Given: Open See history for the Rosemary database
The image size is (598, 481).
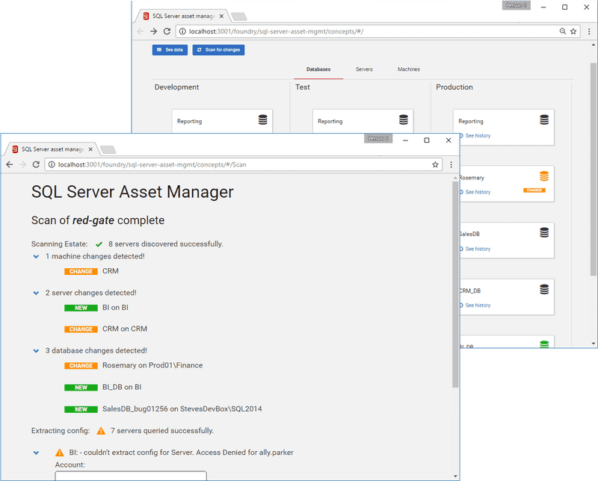Looking at the screenshot, I should [x=477, y=192].
